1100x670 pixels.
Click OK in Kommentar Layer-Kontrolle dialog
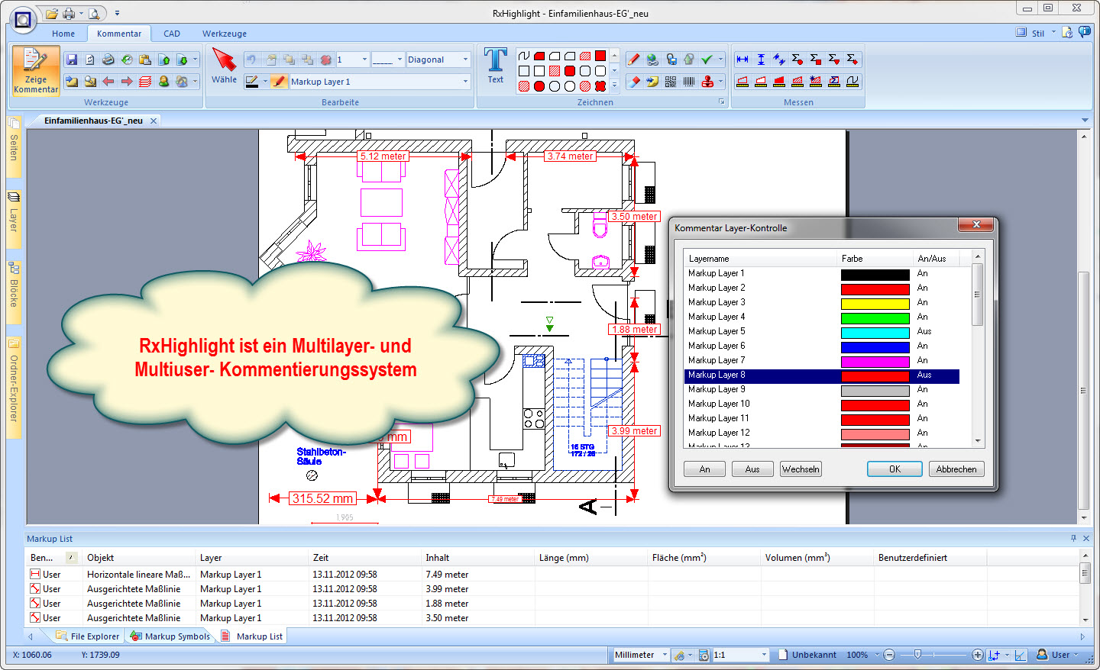tap(895, 469)
